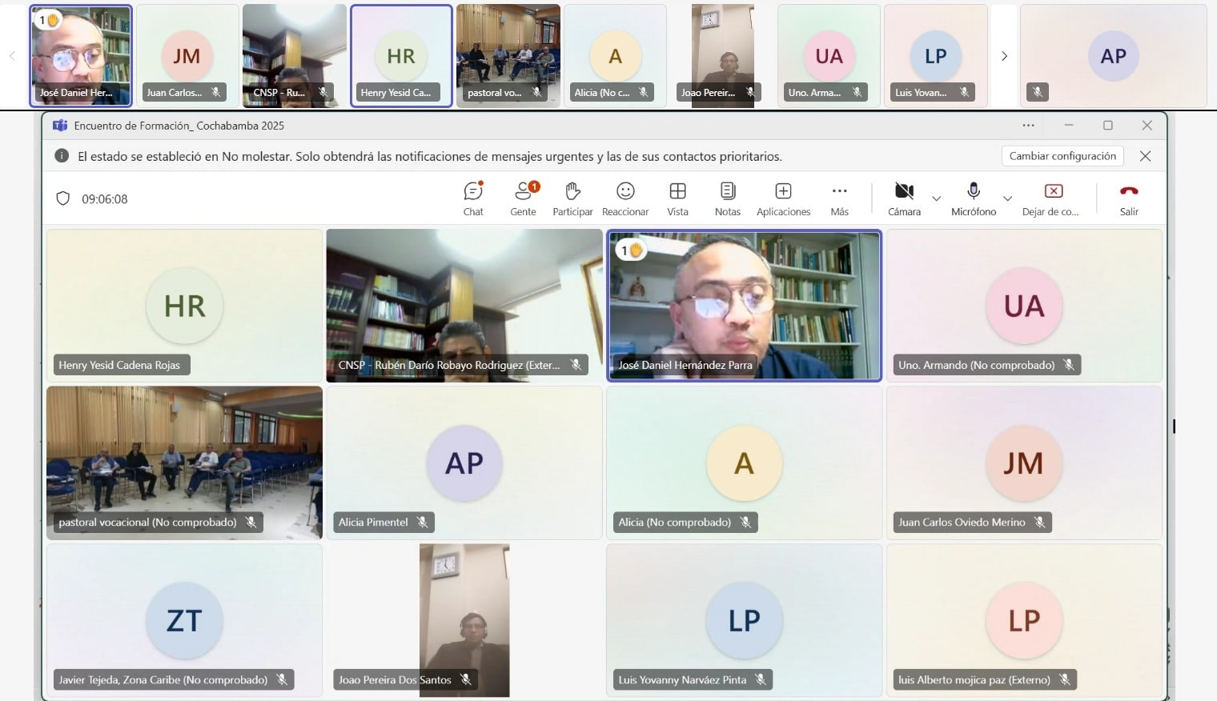
Task: Open meeting Notas
Action: pyautogui.click(x=727, y=198)
